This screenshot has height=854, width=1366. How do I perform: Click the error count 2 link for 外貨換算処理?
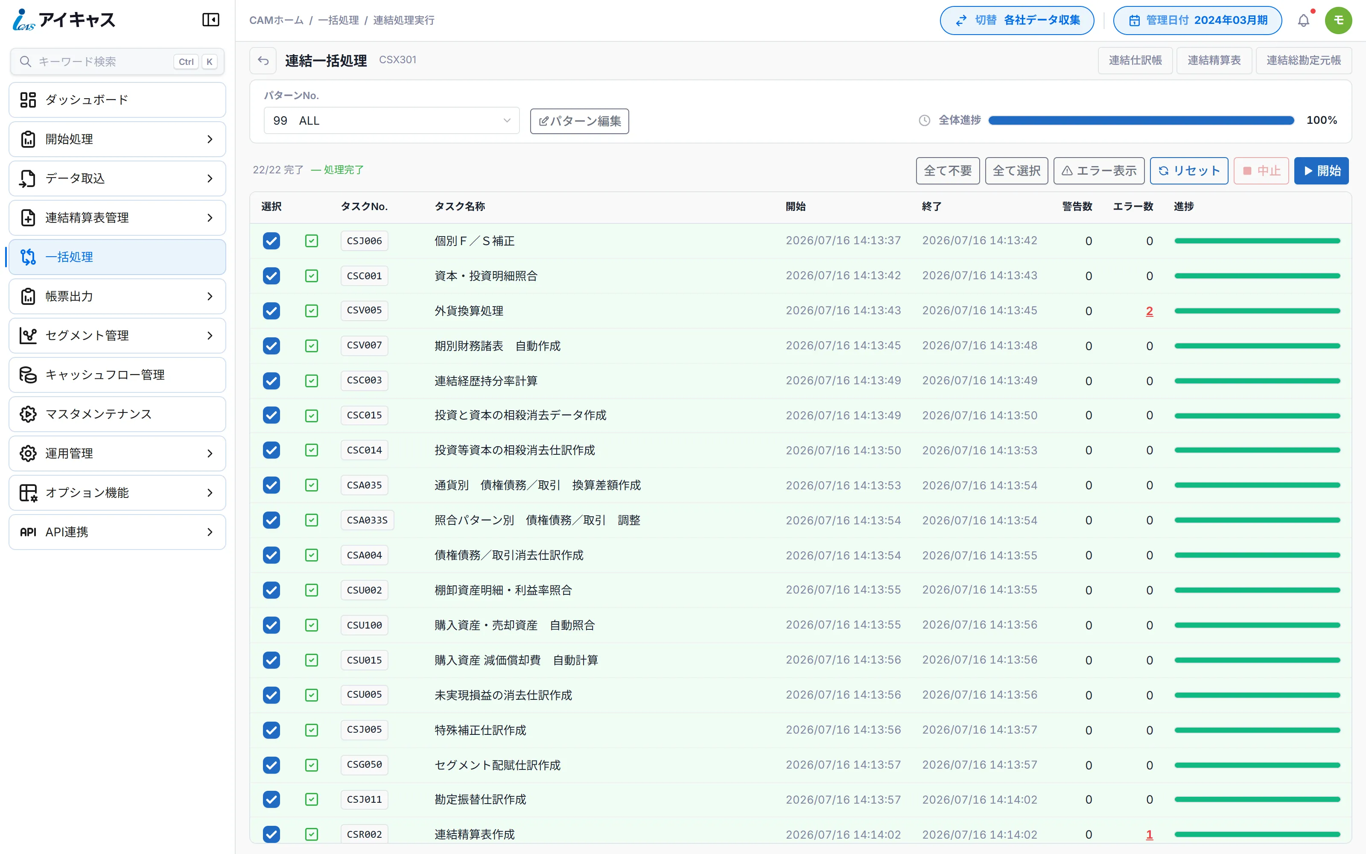(1149, 311)
